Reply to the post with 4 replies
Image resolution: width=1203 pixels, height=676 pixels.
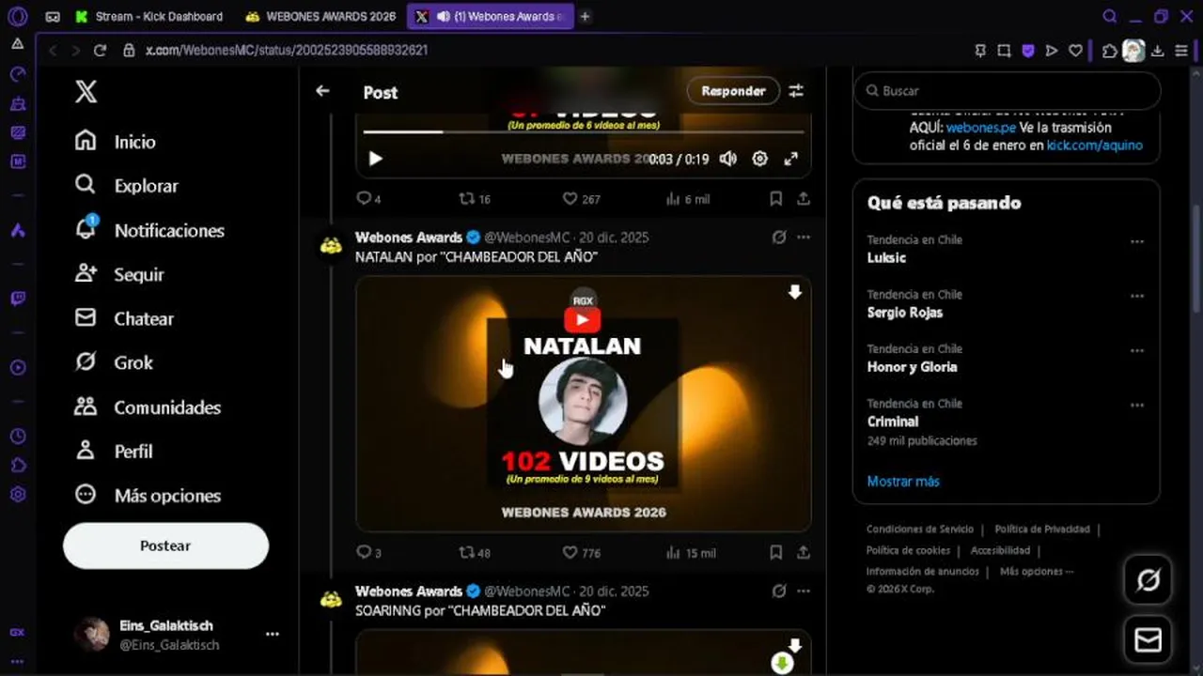pos(368,199)
